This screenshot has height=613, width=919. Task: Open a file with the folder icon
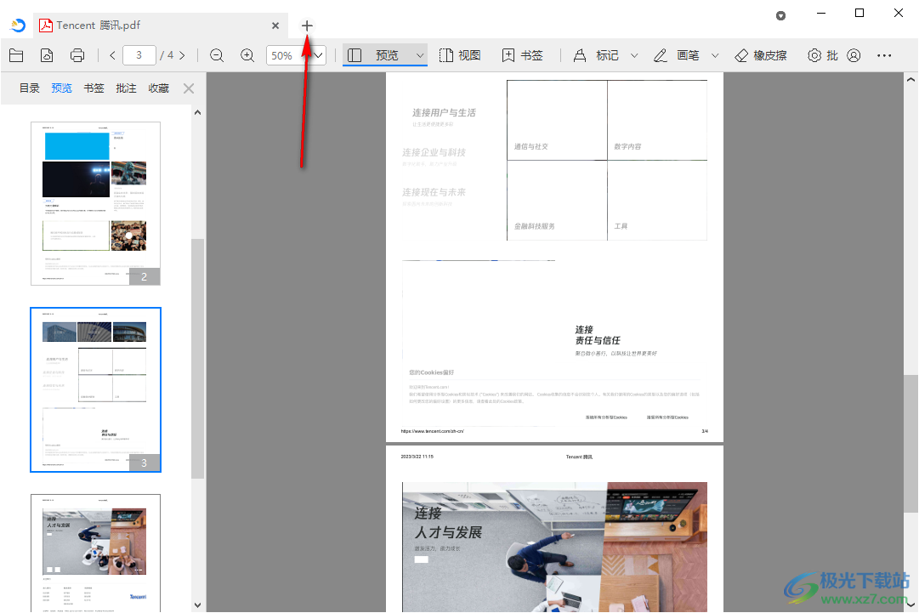[16, 55]
